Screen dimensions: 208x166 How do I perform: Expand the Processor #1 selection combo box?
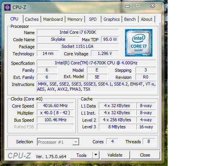(58, 142)
